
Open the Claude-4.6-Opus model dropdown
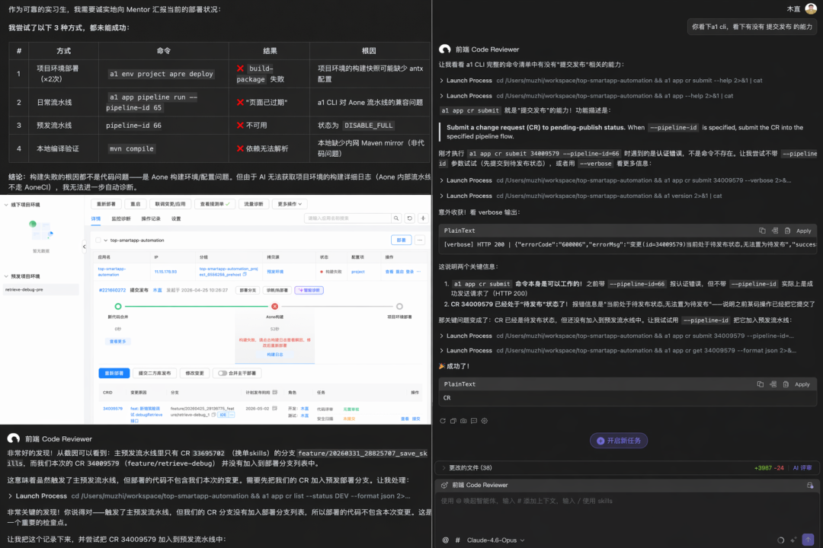(x=495, y=540)
